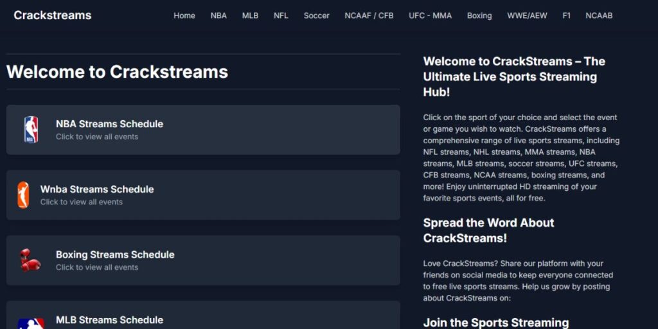658x329 pixels.
Task: Click the paragraph starting 'Love CrackStreams?'
Action: [518, 281]
